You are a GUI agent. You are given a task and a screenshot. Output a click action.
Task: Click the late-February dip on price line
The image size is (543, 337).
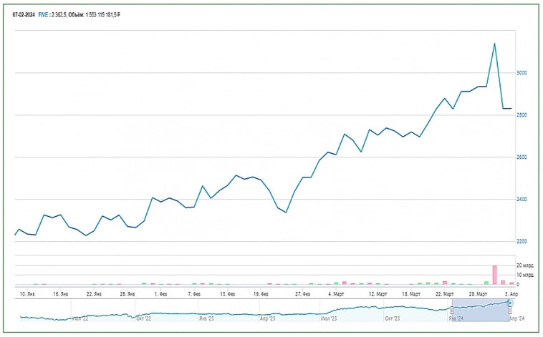point(286,213)
